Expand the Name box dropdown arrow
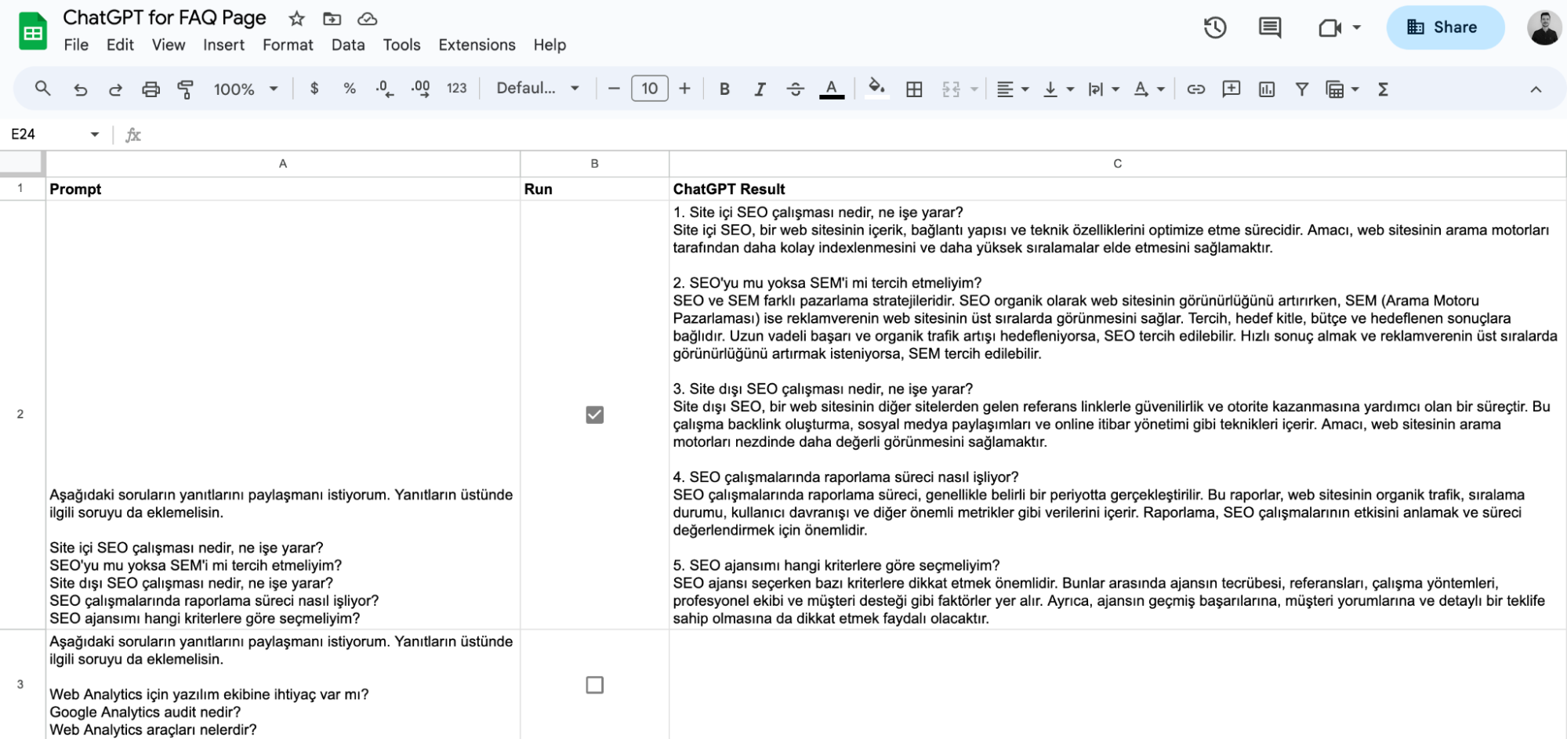Image resolution: width=1567 pixels, height=739 pixels. point(95,135)
